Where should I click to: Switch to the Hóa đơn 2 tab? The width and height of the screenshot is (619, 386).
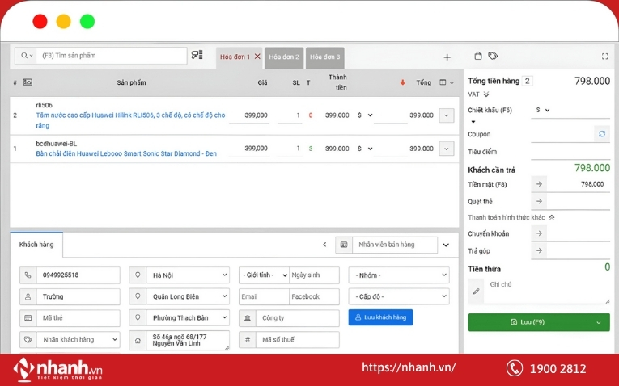[284, 57]
